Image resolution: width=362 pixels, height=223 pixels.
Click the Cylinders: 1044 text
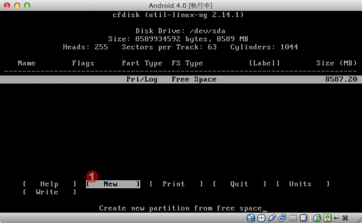pos(264,47)
